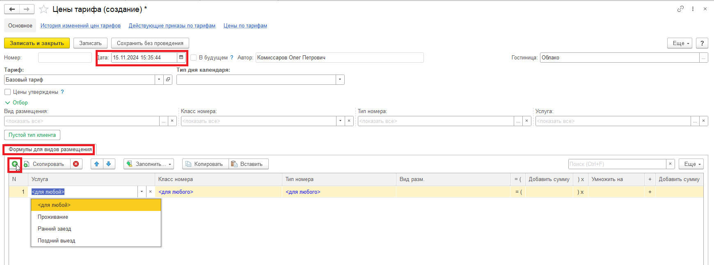Delete the row with red cross icon
This screenshot has width=714, height=265.
(x=76, y=164)
